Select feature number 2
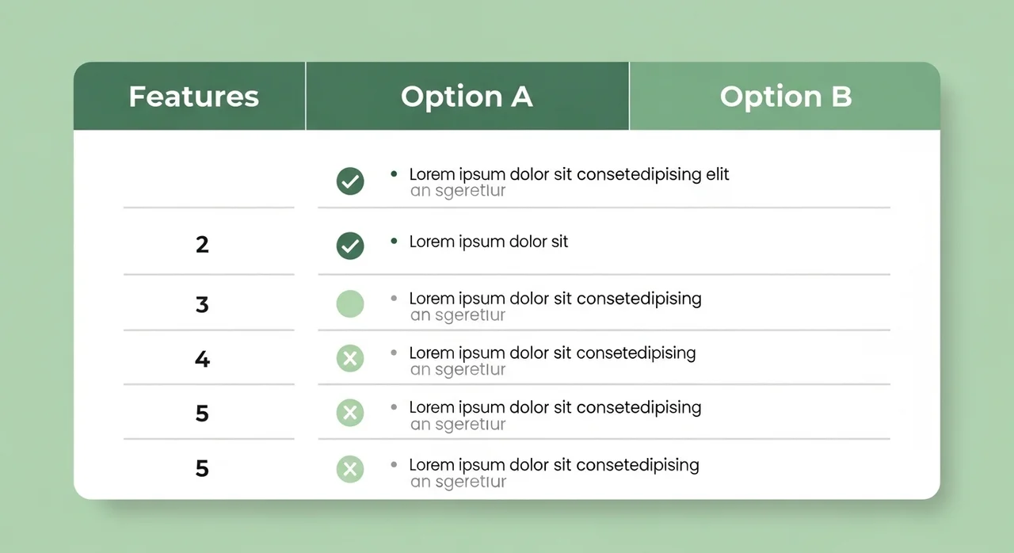Image resolution: width=1014 pixels, height=553 pixels. point(202,244)
